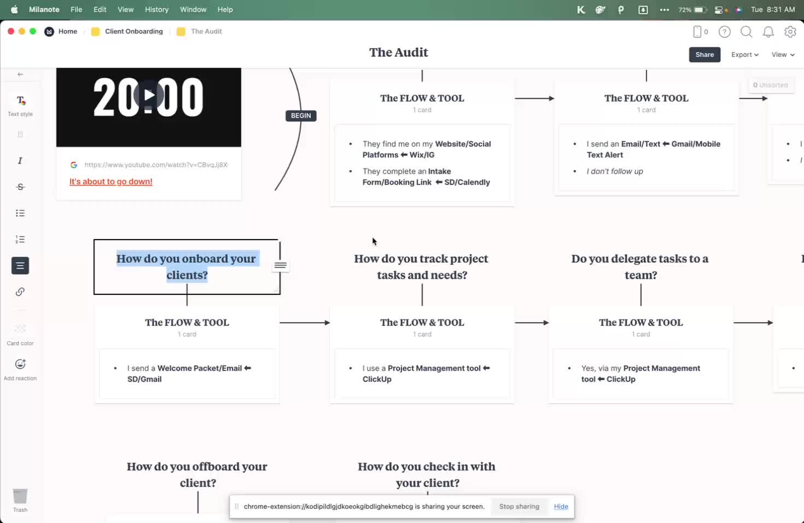Navigate to Client Onboarding in the breadcrumb
804x523 pixels.
[x=133, y=32]
